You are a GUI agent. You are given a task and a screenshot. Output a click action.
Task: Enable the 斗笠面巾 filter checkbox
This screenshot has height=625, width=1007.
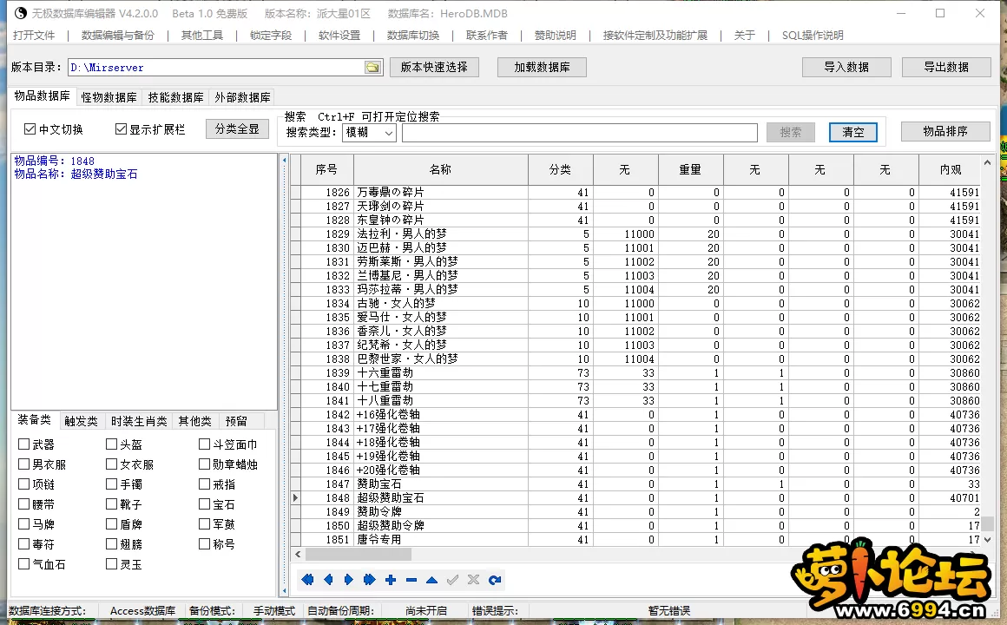point(204,444)
